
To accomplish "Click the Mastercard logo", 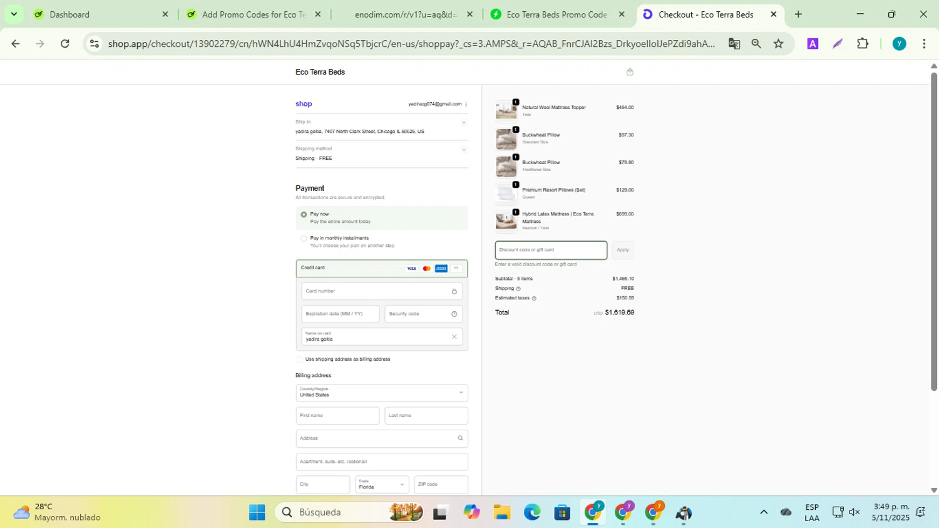I will [427, 269].
